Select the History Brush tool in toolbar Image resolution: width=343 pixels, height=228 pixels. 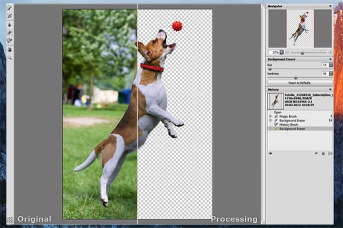(x=9, y=41)
